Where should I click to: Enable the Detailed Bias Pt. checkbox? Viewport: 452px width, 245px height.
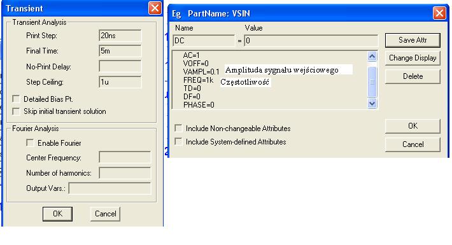[16, 99]
